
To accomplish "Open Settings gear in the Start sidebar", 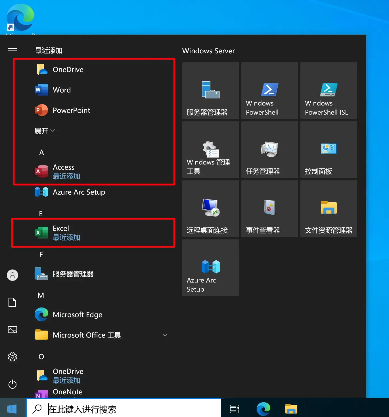I will (12, 357).
